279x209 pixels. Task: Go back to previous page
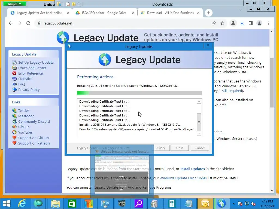(x=11, y=23)
